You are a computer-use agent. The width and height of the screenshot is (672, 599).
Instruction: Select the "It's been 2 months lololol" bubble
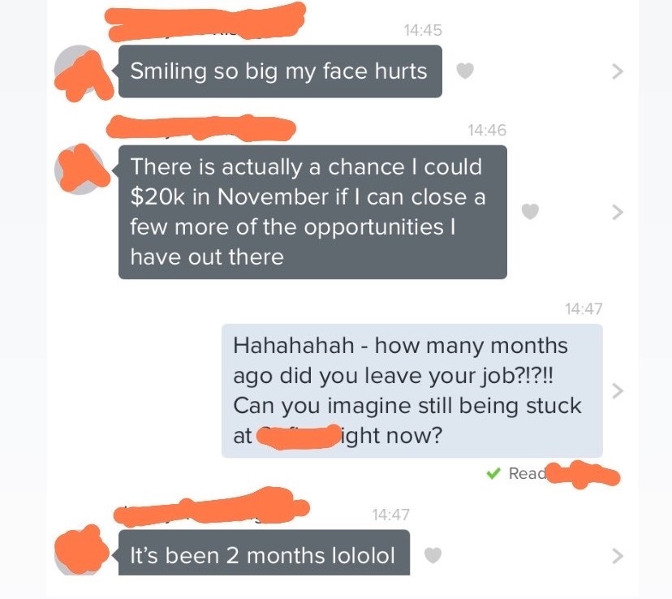[264, 553]
